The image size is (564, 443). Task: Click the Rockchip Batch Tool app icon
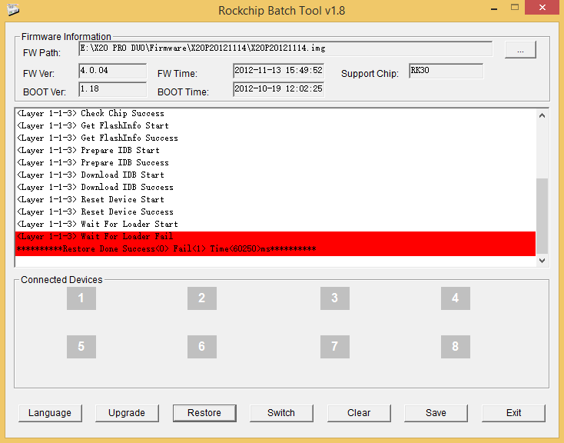click(x=13, y=10)
